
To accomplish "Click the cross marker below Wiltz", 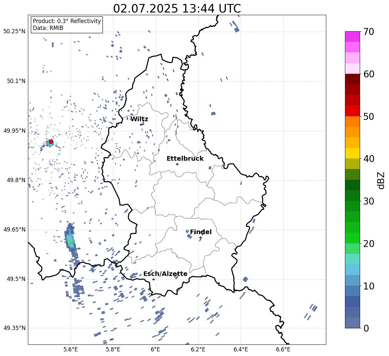I will tap(141, 124).
